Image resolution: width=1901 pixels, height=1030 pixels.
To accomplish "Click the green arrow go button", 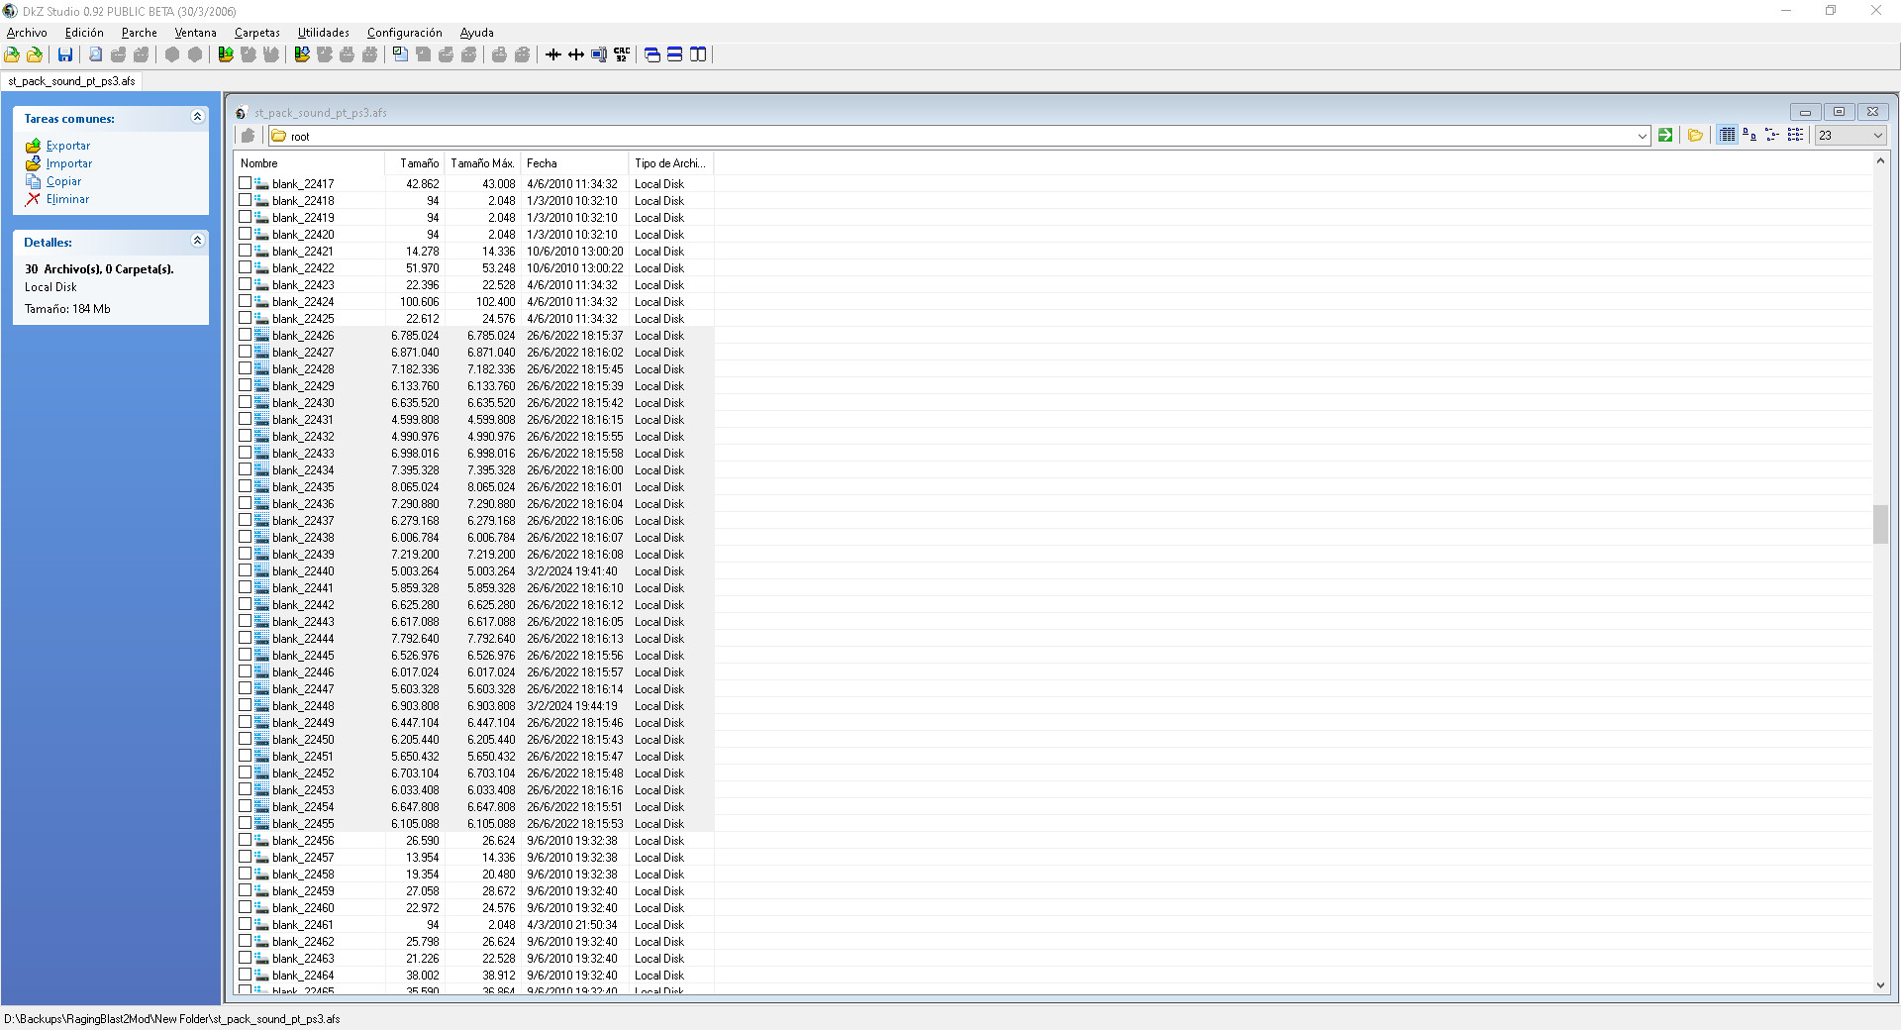I will pos(1665,136).
